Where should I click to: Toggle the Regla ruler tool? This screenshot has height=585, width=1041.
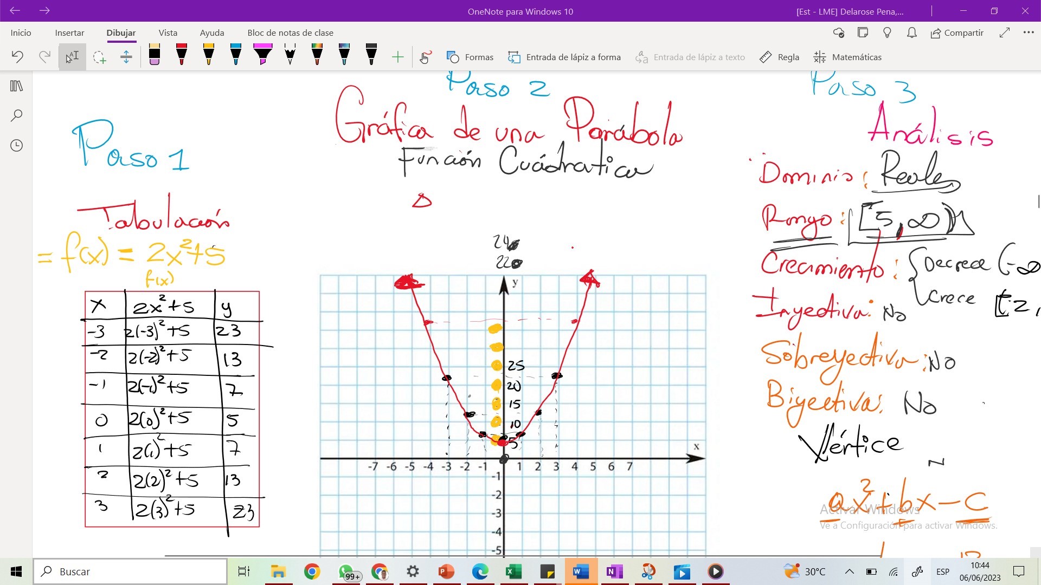point(779,57)
